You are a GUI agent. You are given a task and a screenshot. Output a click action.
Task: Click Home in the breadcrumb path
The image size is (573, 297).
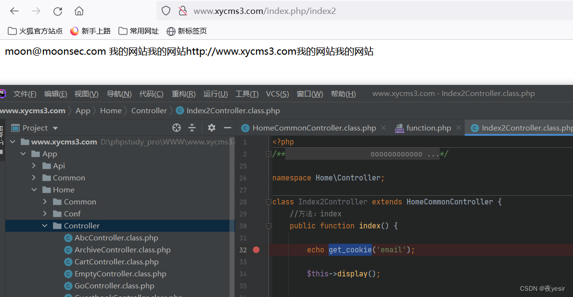point(111,111)
